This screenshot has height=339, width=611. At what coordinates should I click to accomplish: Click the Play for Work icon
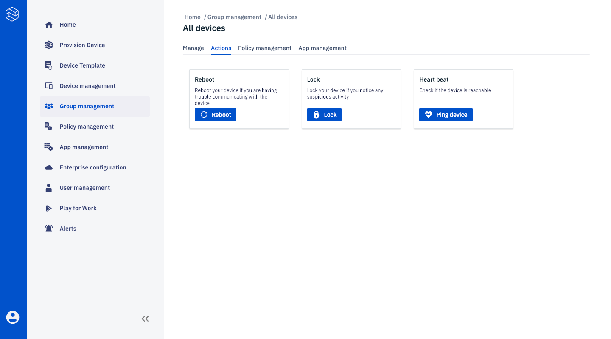[49, 208]
